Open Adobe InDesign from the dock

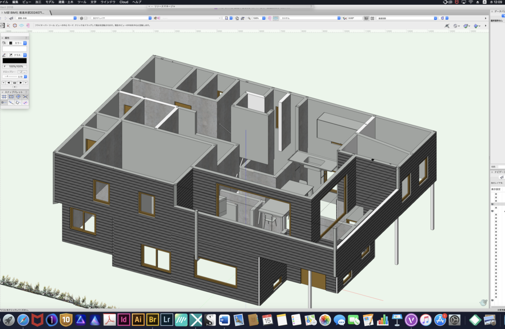pos(123,319)
